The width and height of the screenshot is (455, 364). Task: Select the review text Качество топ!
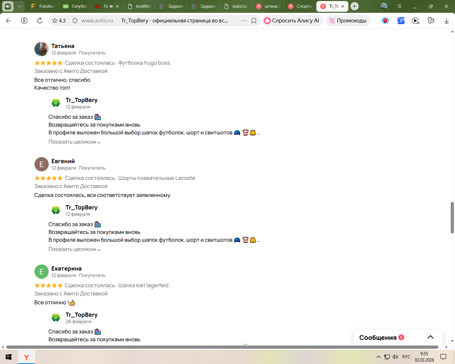pyautogui.click(x=52, y=88)
